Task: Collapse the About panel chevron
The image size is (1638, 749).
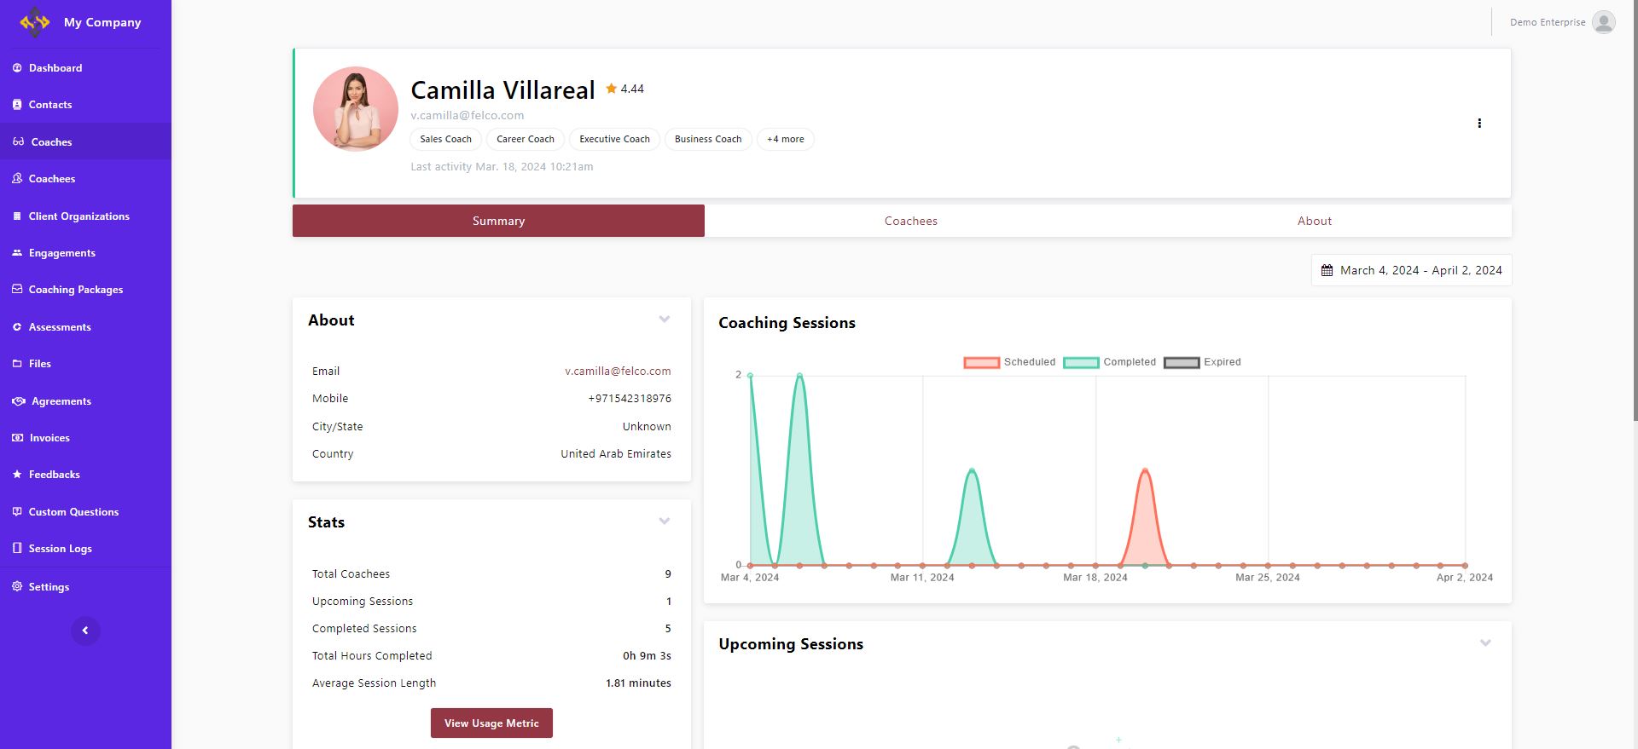Action: coord(664,320)
